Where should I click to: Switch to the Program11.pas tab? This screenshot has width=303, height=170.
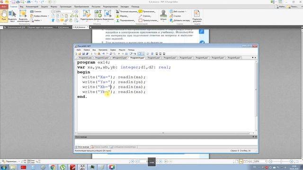click(85, 58)
